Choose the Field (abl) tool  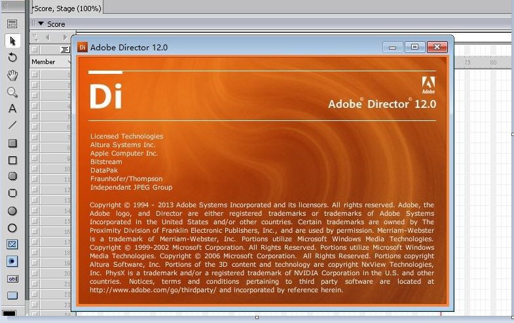[12, 279]
